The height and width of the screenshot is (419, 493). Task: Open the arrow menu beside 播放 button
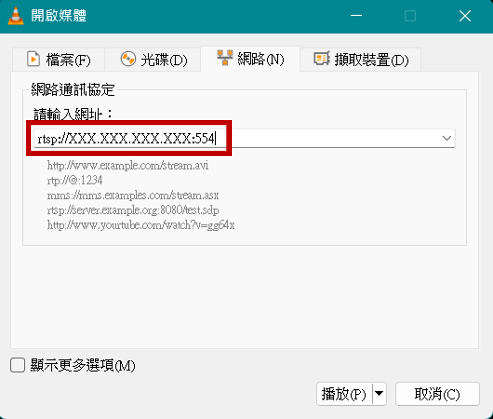(x=379, y=394)
